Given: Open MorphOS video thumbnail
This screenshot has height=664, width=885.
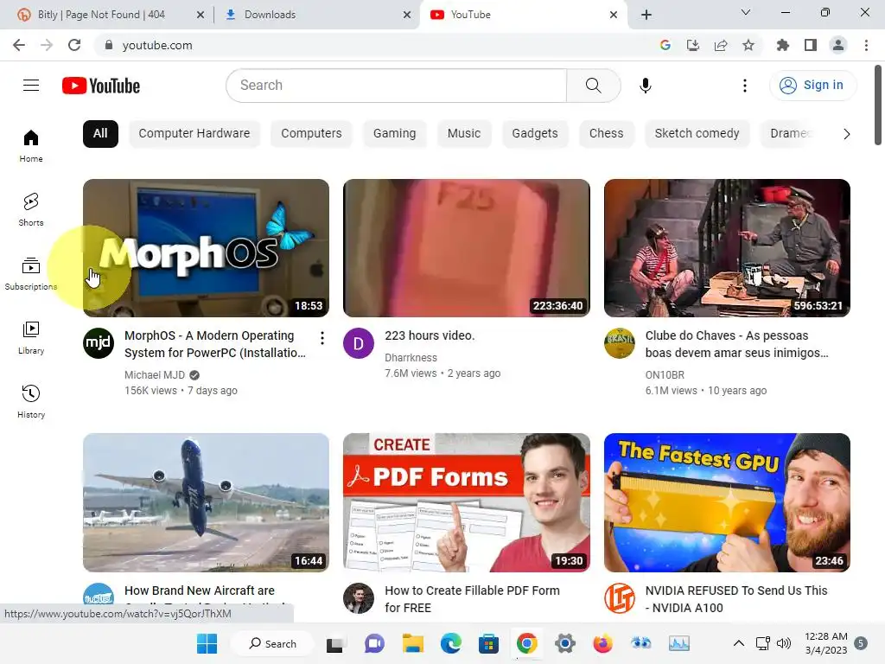Looking at the screenshot, I should [x=206, y=248].
